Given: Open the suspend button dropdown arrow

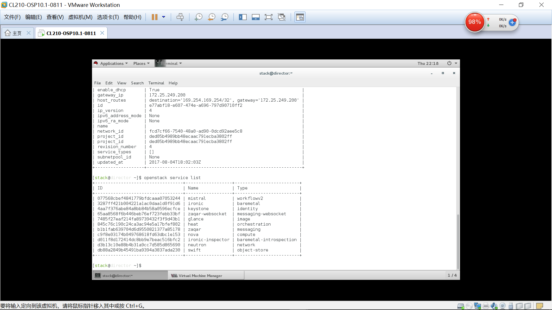Looking at the screenshot, I should pyautogui.click(x=164, y=17).
